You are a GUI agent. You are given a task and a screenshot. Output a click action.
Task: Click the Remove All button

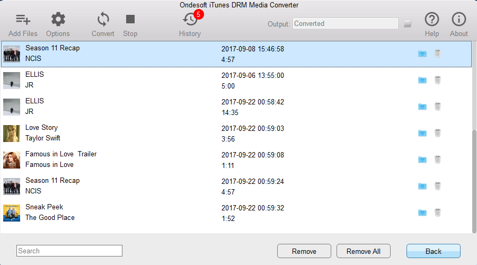click(364, 251)
